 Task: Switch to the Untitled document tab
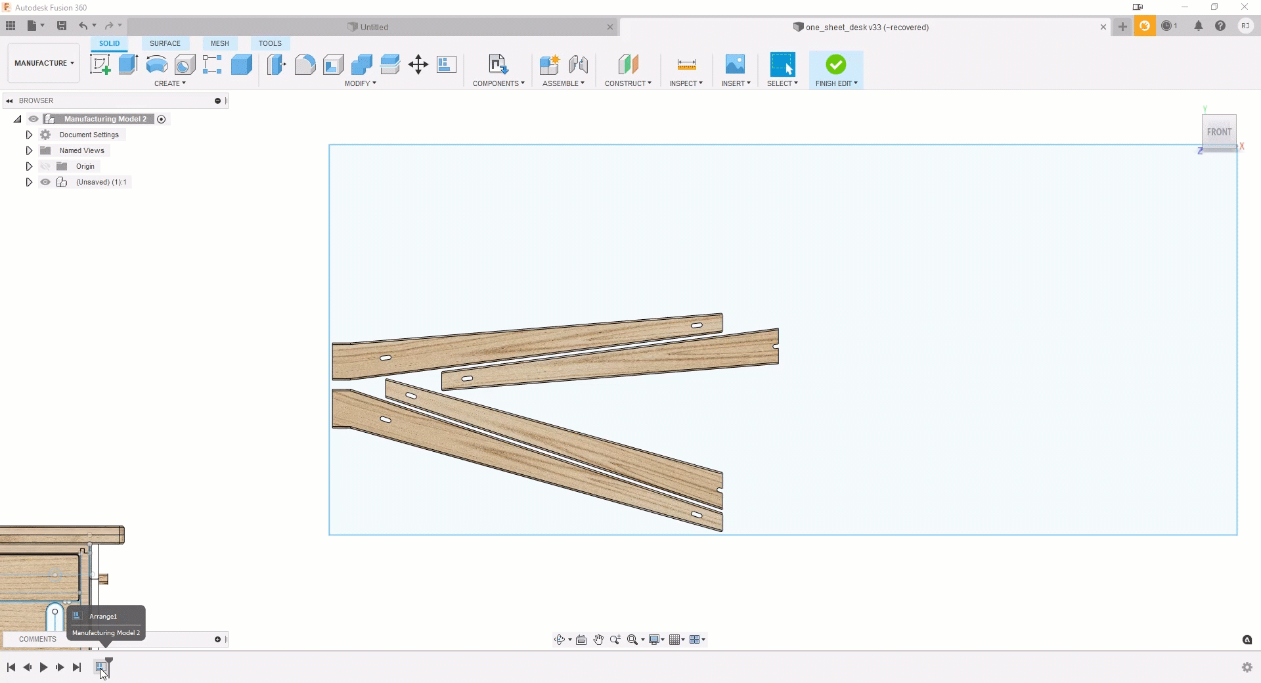[374, 27]
